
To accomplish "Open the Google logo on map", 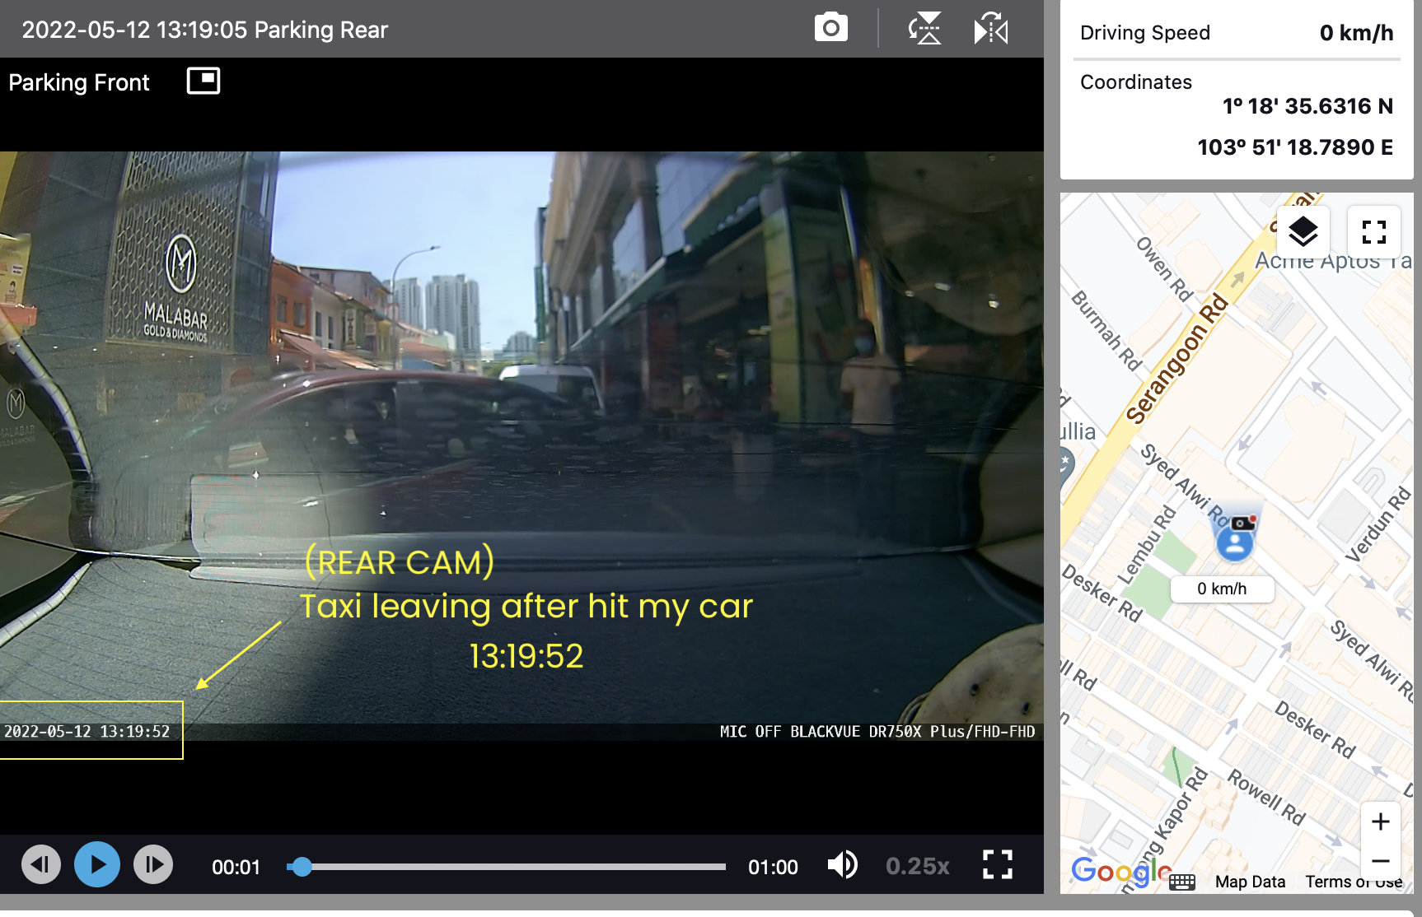I will [1119, 871].
